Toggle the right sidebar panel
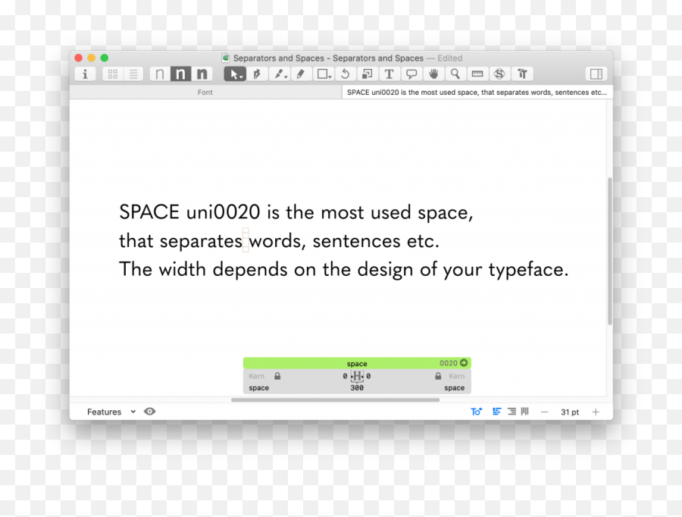The width and height of the screenshot is (682, 517). coord(596,74)
